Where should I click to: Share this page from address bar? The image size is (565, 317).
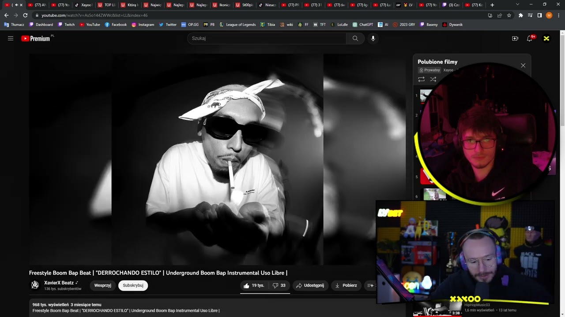500,15
